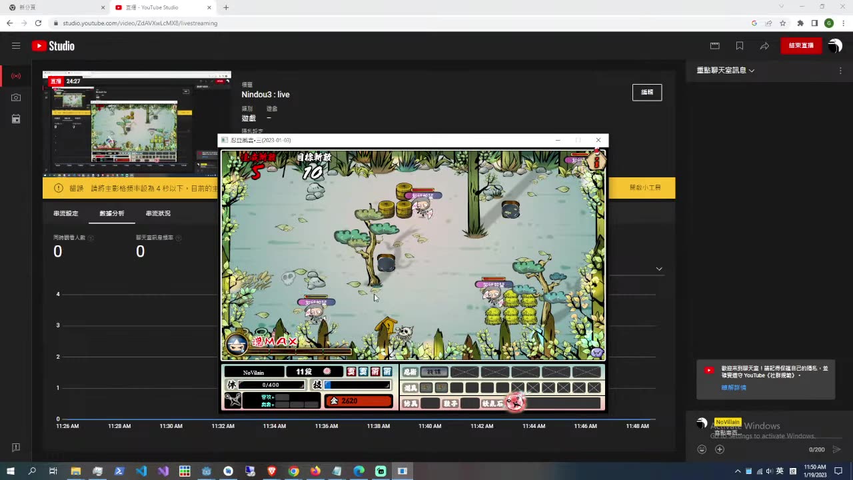Click the create clip icon in header
The width and height of the screenshot is (853, 480).
tap(715, 46)
